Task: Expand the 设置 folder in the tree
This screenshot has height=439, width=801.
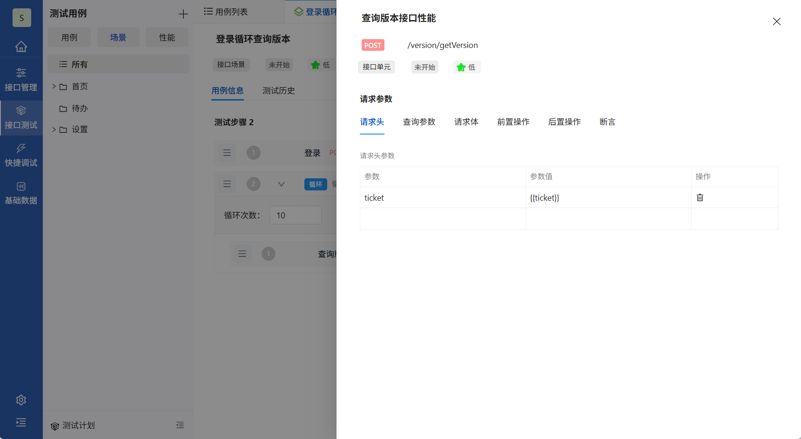Action: [54, 129]
